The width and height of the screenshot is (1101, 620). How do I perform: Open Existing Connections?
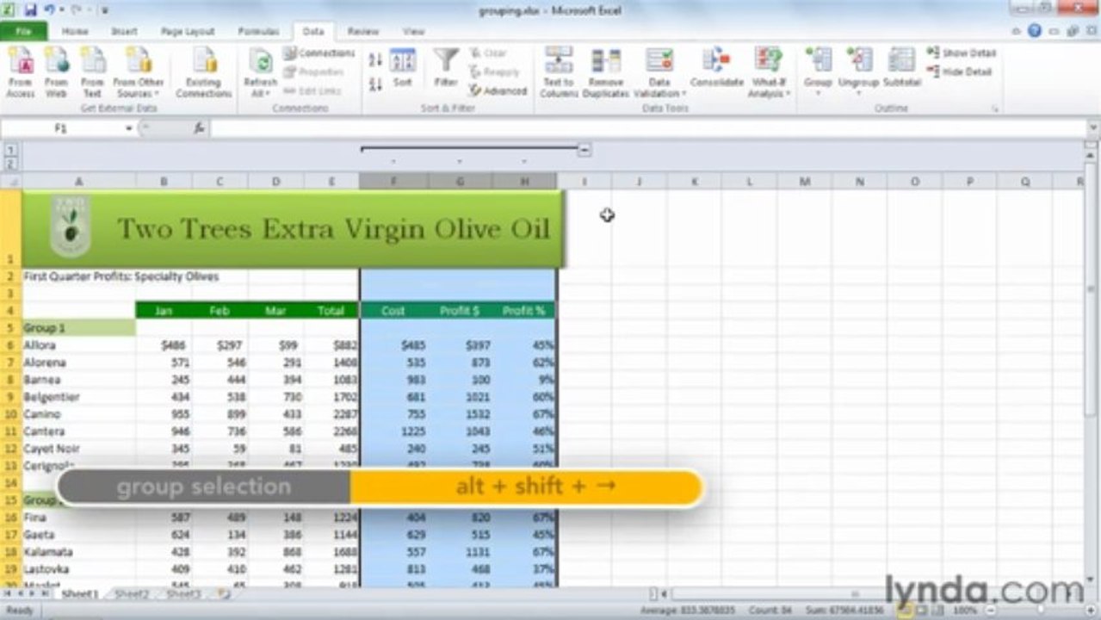204,72
